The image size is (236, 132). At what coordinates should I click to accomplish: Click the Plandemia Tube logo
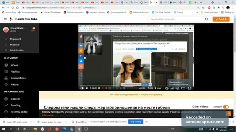24,19
